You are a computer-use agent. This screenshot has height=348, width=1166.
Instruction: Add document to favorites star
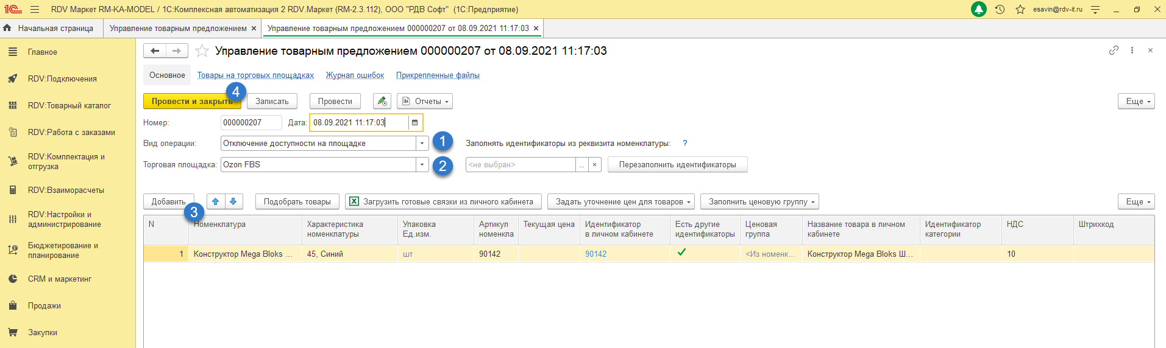pyautogui.click(x=202, y=51)
